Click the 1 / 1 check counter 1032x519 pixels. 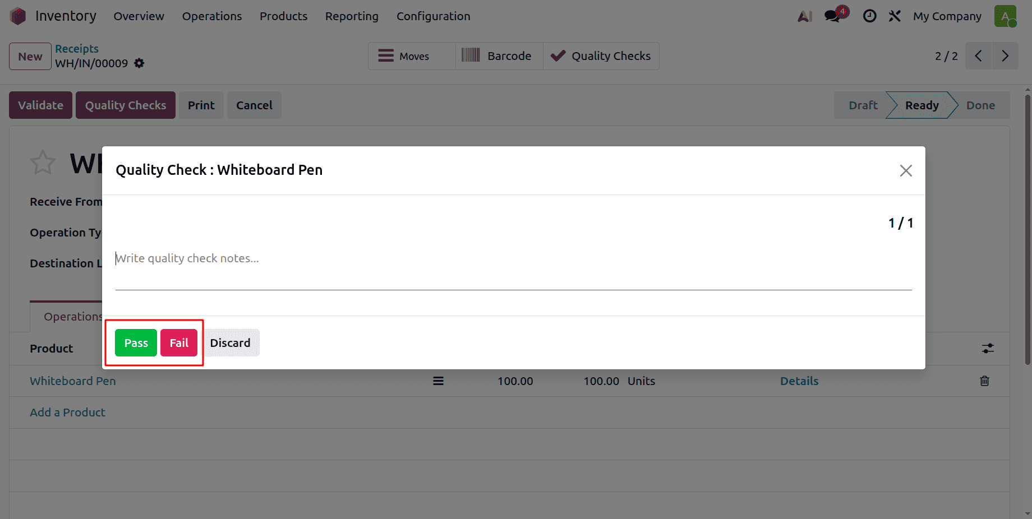pyautogui.click(x=901, y=223)
